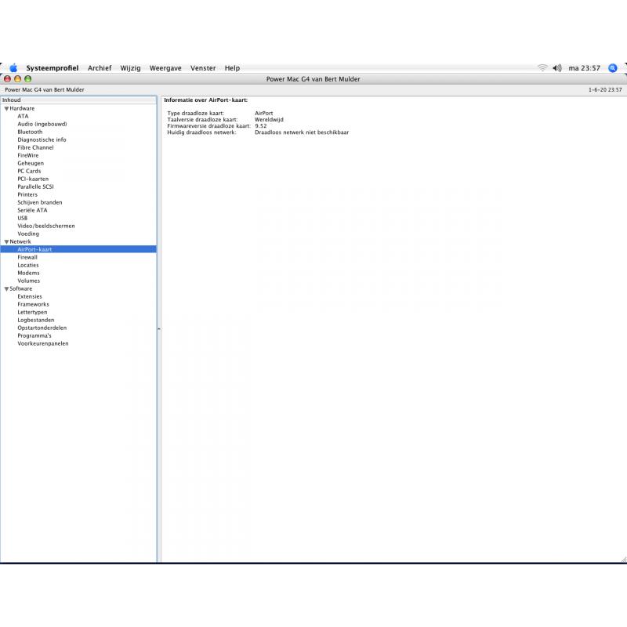627x627 pixels.
Task: Select FireWire in the sidebar
Action: [28, 155]
